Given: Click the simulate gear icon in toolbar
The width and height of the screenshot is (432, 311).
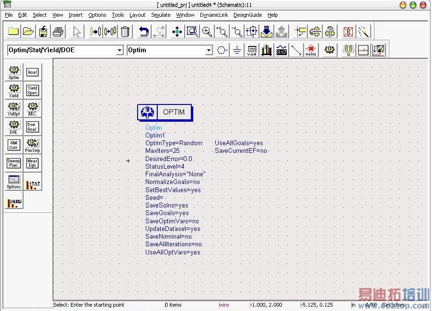Looking at the screenshot, I should [329, 50].
